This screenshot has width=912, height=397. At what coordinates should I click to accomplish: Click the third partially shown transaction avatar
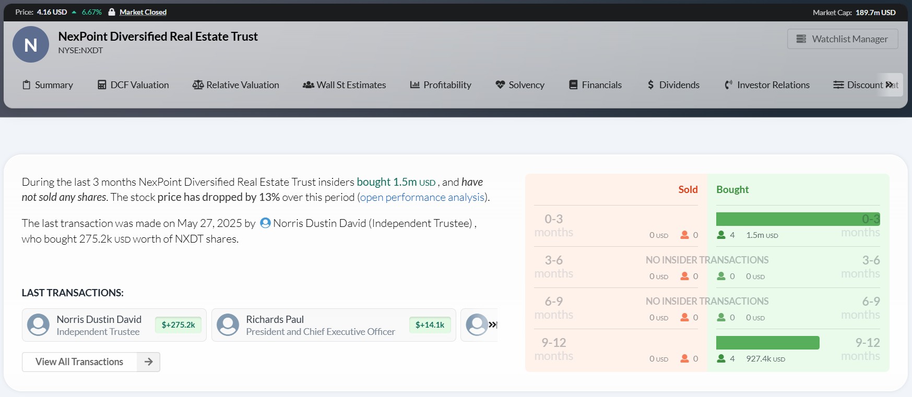[x=476, y=324]
